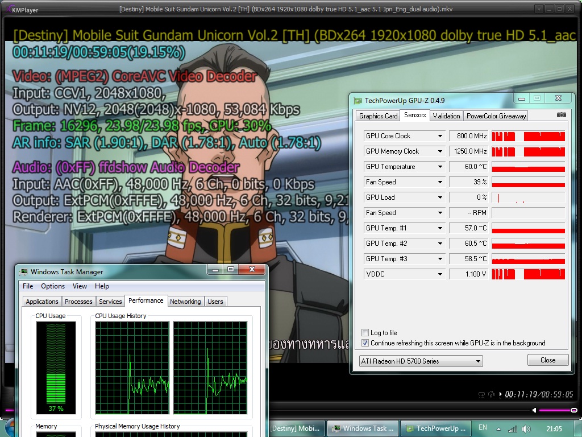Expand the Fan Speed RPM dropdown

[440, 213]
